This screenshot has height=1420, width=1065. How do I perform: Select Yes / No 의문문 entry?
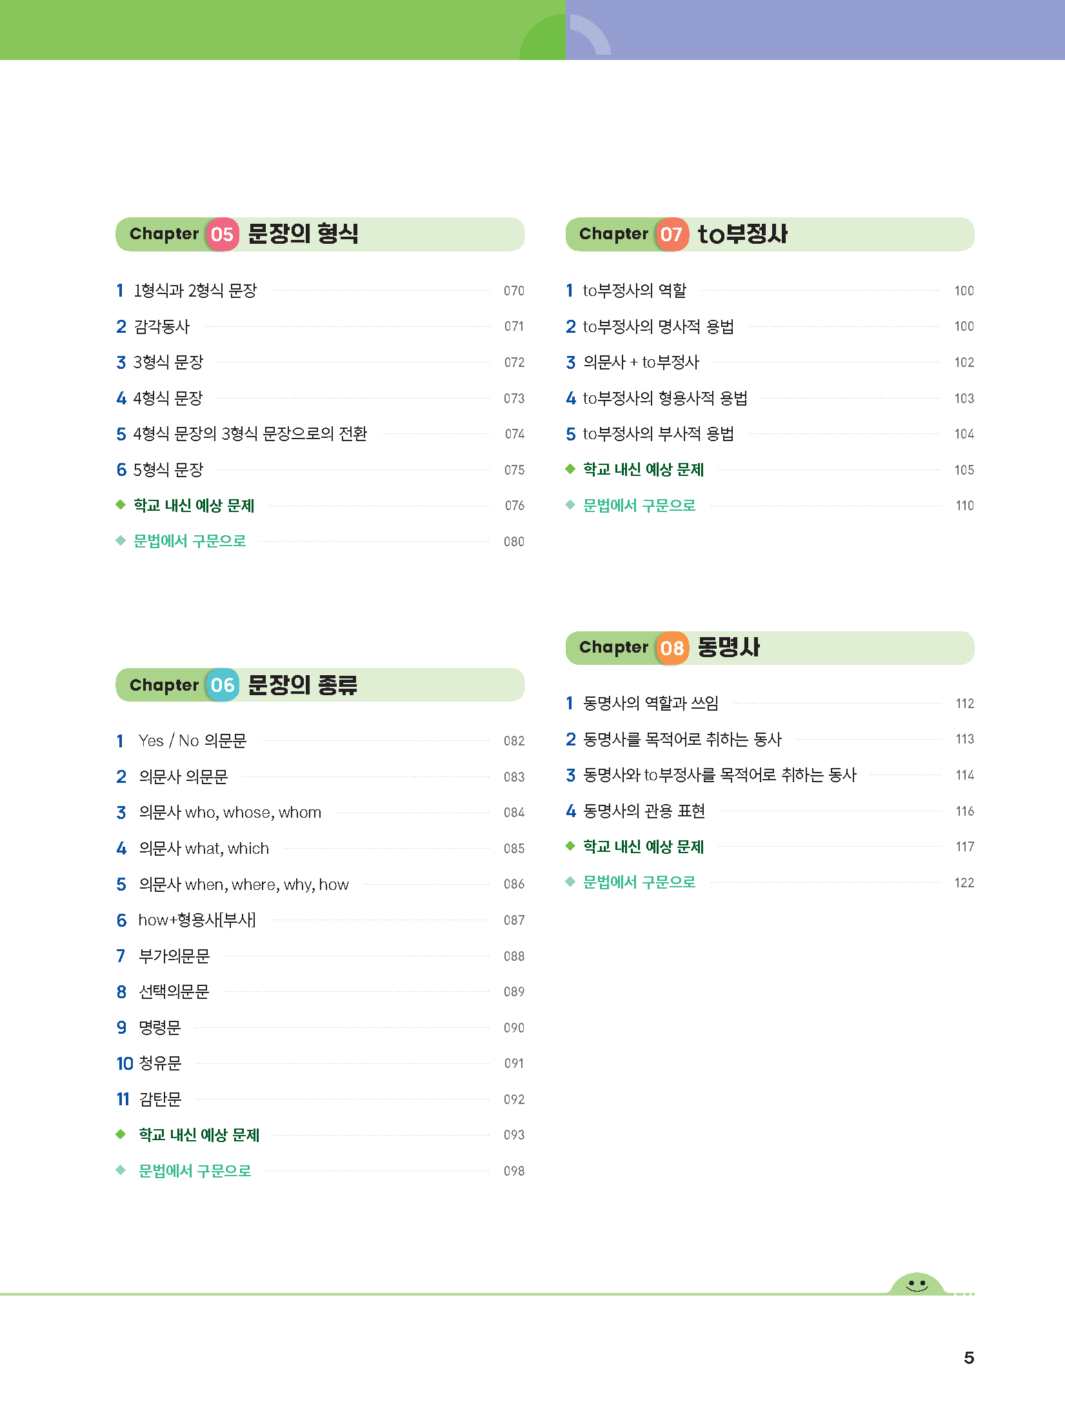(192, 741)
